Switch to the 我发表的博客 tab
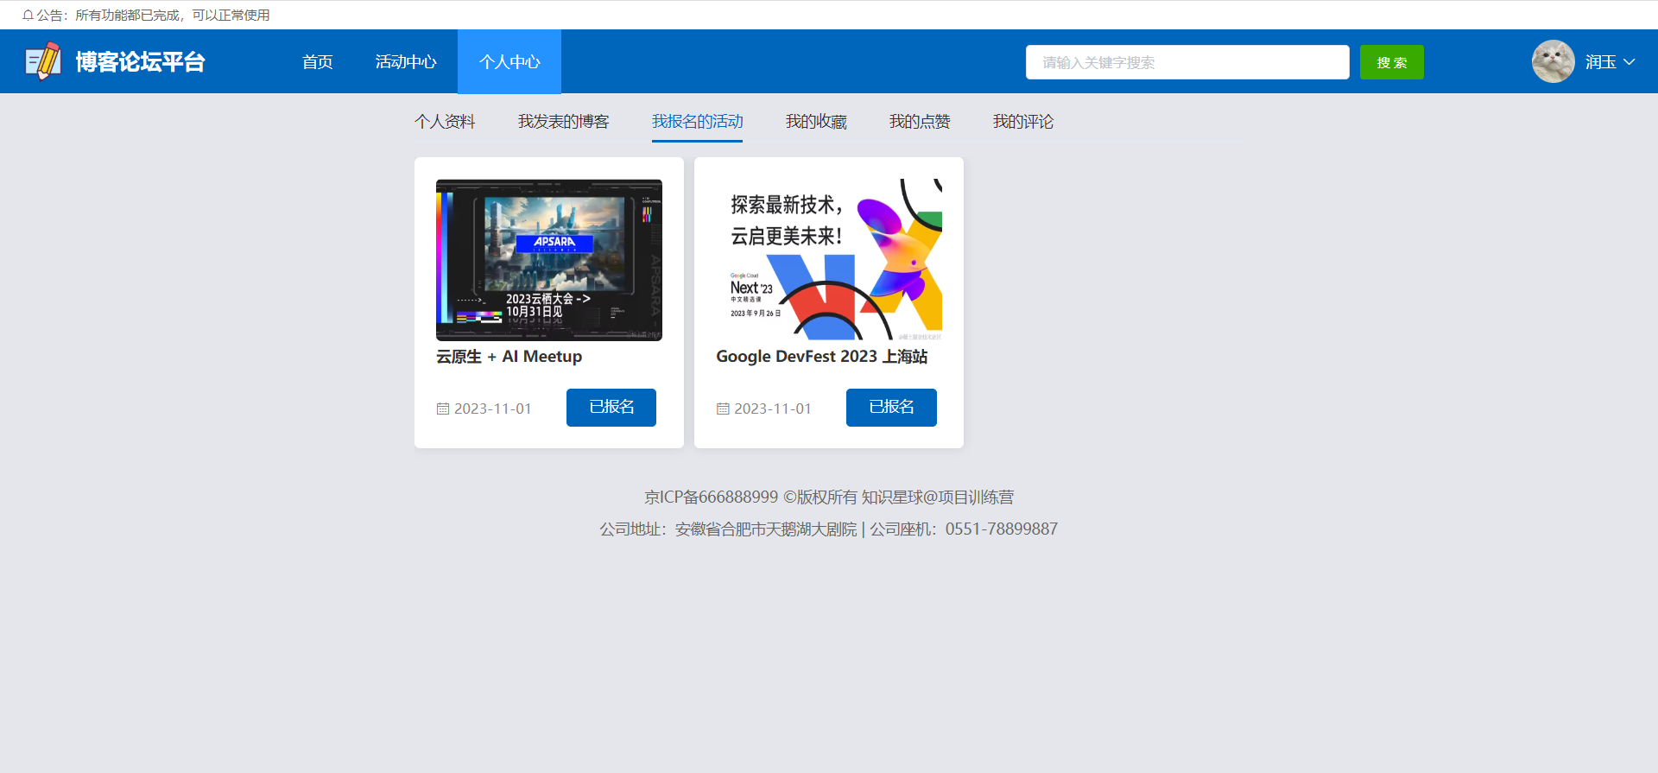 [x=563, y=122]
